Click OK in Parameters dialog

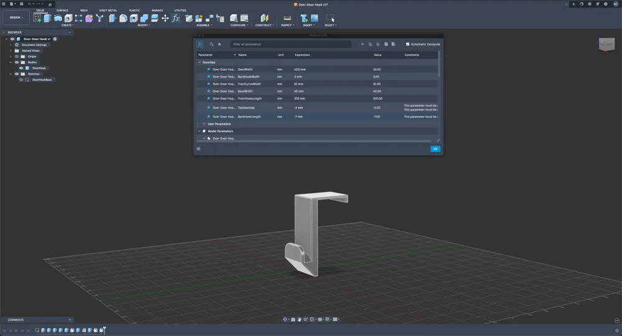(435, 149)
